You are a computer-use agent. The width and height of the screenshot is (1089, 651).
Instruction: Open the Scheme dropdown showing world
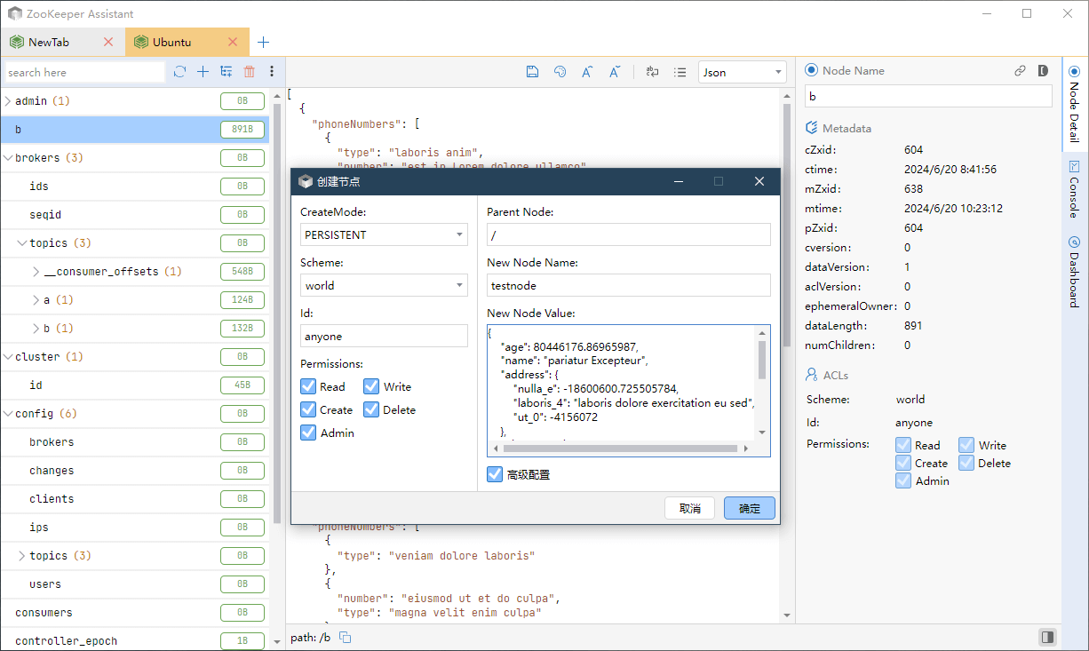pyautogui.click(x=384, y=285)
